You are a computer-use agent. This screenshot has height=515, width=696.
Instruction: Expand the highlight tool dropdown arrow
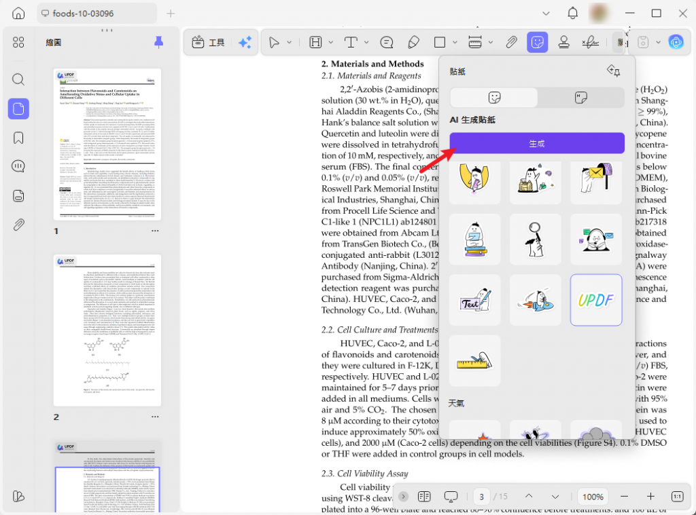click(x=331, y=43)
